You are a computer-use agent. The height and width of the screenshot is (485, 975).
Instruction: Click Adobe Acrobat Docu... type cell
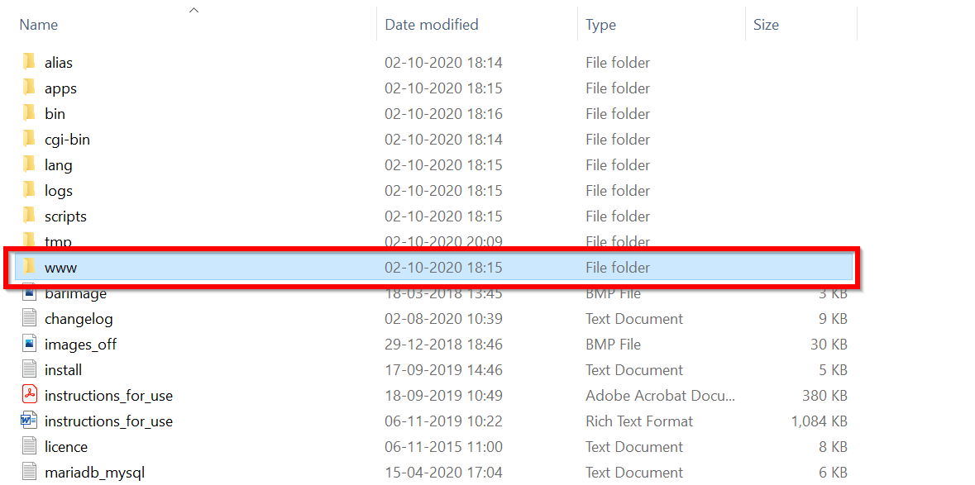[661, 396]
